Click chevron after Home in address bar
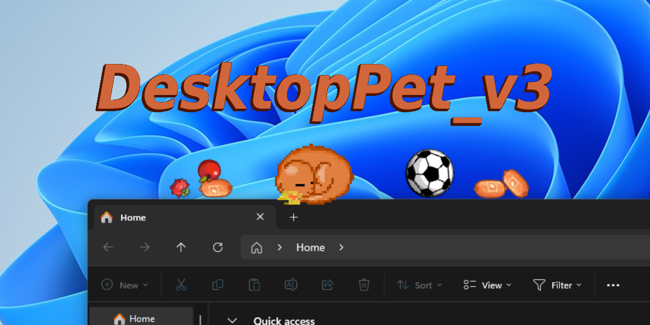 [341, 247]
